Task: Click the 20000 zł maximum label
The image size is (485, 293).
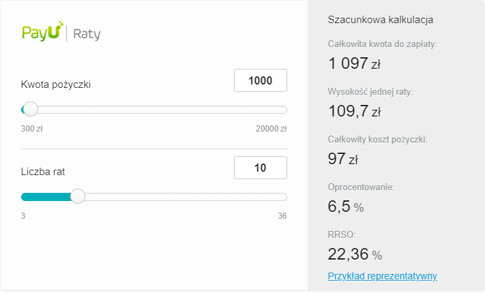Action: click(x=271, y=128)
